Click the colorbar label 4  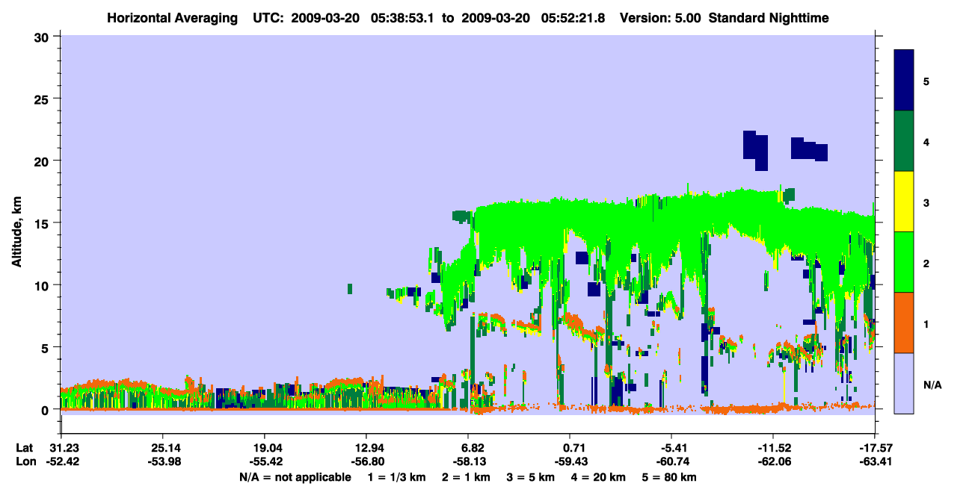(x=926, y=142)
